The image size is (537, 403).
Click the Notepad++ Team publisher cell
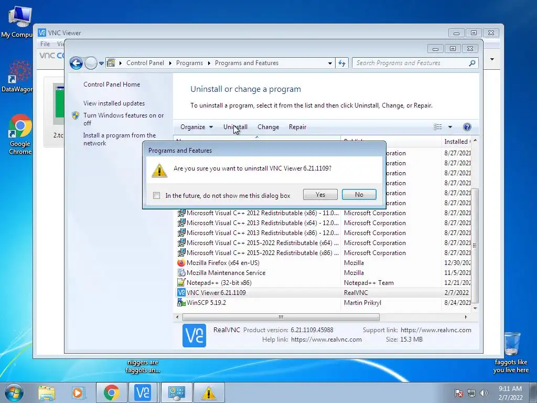point(369,283)
